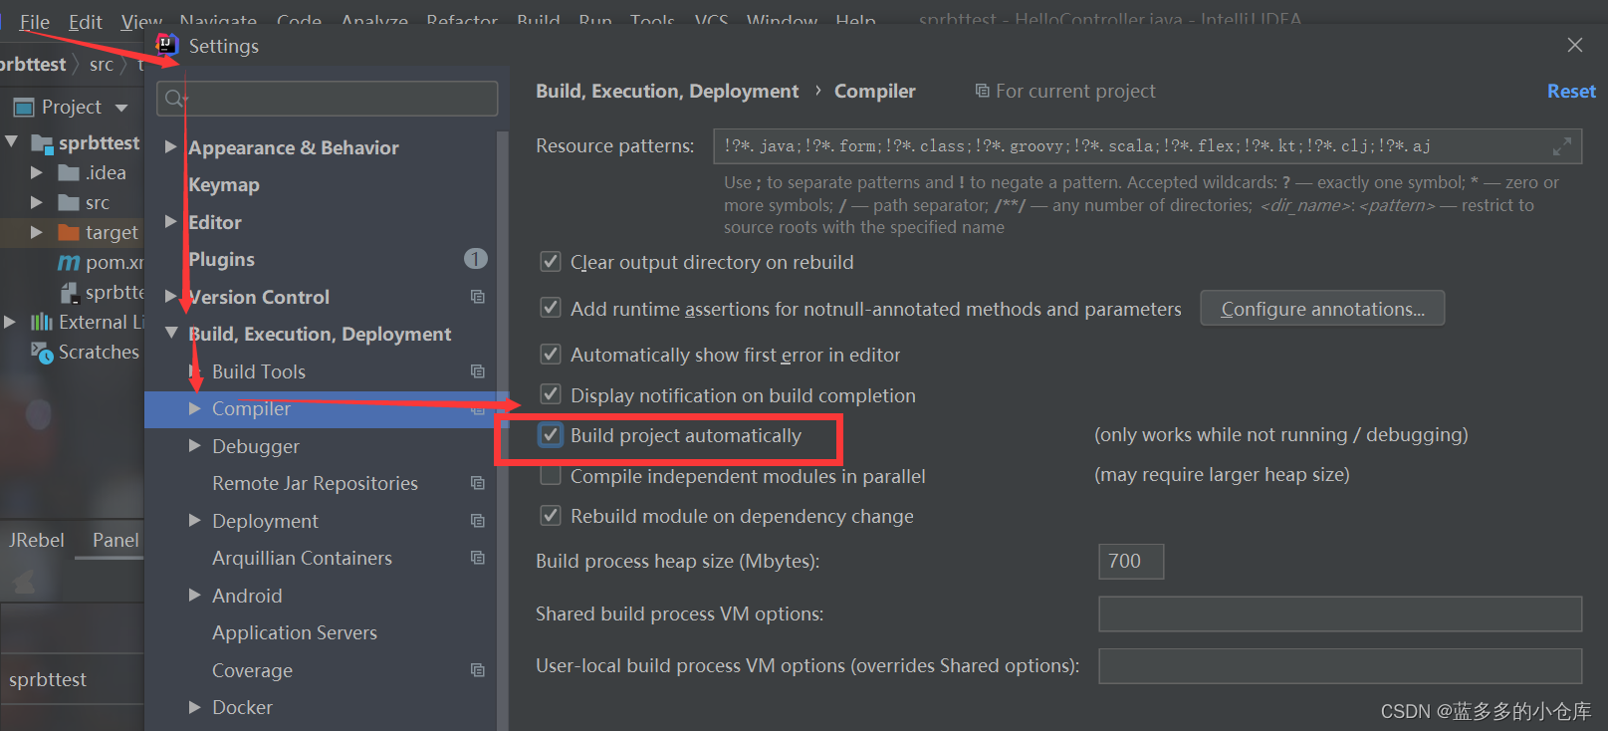1608x731 pixels.
Task: Click project-level icon beside Version Control
Action: click(x=478, y=297)
